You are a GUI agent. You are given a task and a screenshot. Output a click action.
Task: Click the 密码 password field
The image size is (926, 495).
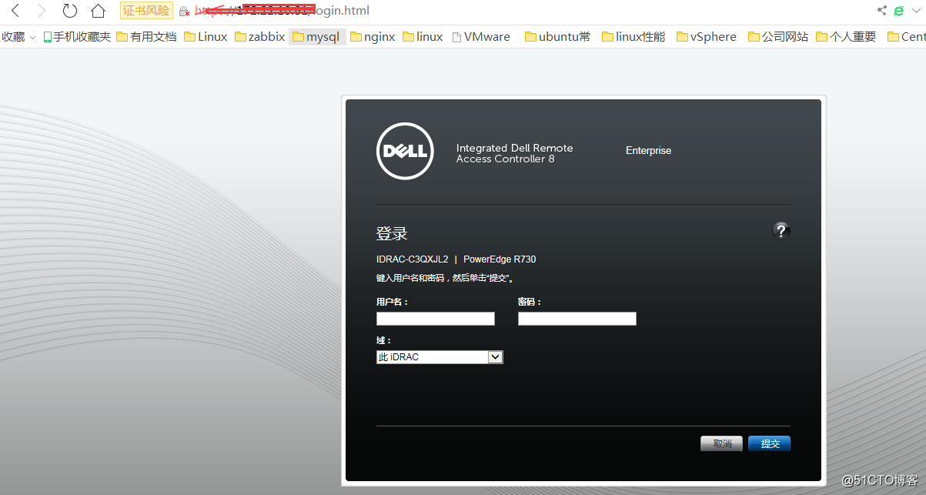click(x=577, y=319)
